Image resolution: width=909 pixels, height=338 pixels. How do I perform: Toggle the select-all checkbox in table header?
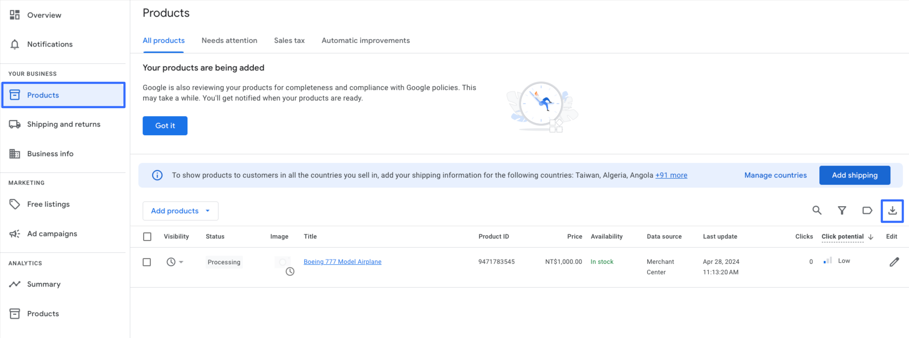click(147, 237)
